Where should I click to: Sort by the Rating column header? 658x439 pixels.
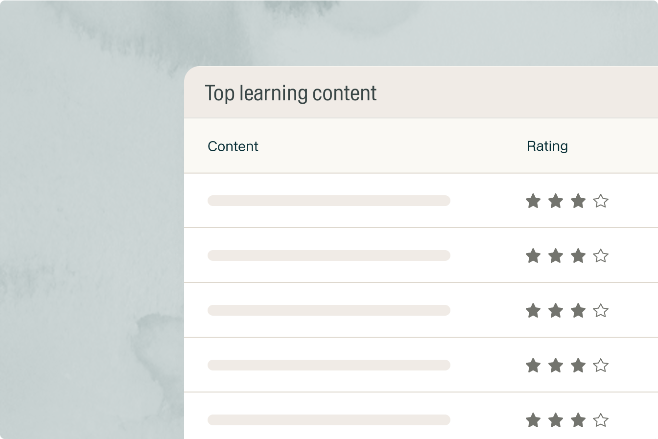click(547, 146)
